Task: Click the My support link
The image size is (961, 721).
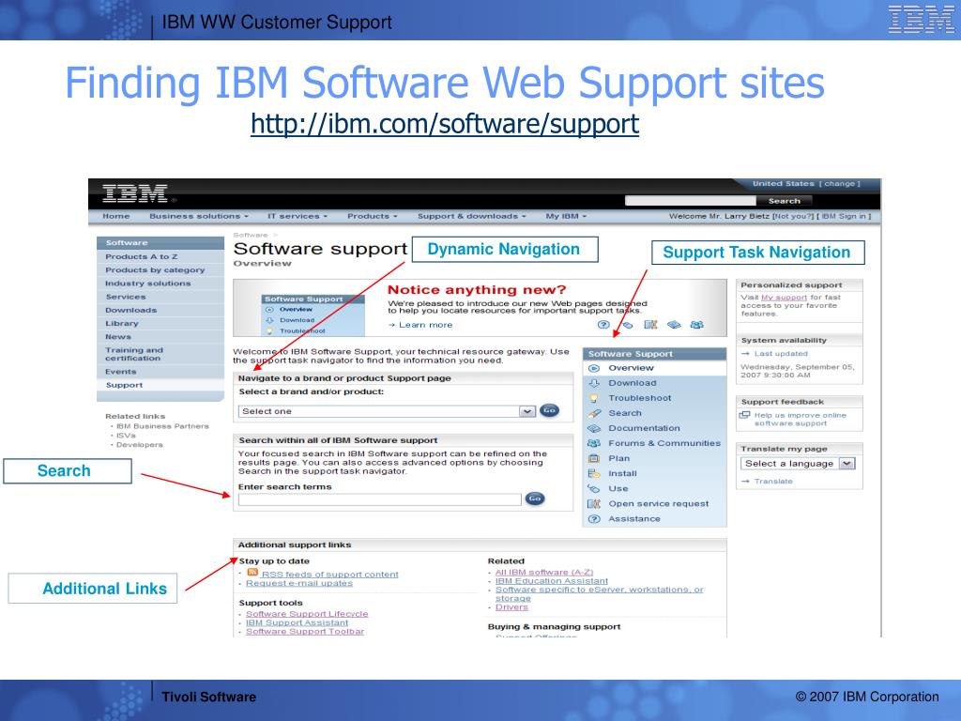Action: (784, 298)
